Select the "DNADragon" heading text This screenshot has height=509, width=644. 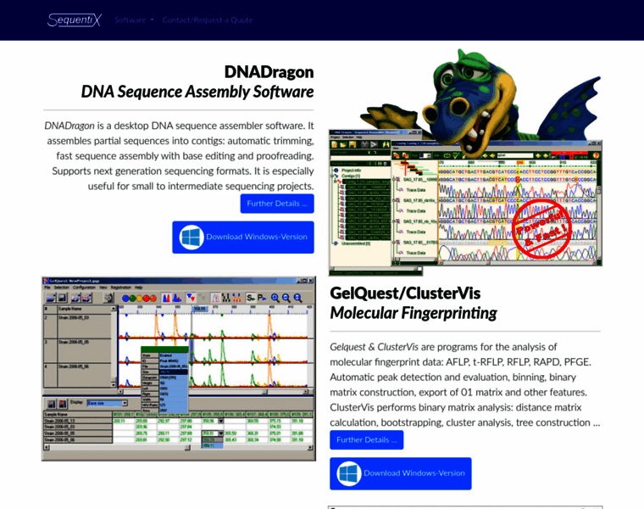point(269,72)
